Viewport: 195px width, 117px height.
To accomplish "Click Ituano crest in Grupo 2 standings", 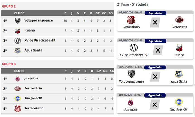I will coord(18,31).
